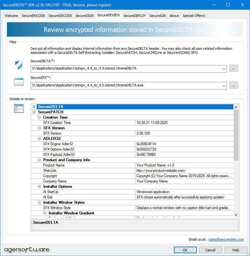Click the value 10:38:31 11-09-2020
Viewport: 250px width, 256px height.
pyautogui.click(x=152, y=123)
